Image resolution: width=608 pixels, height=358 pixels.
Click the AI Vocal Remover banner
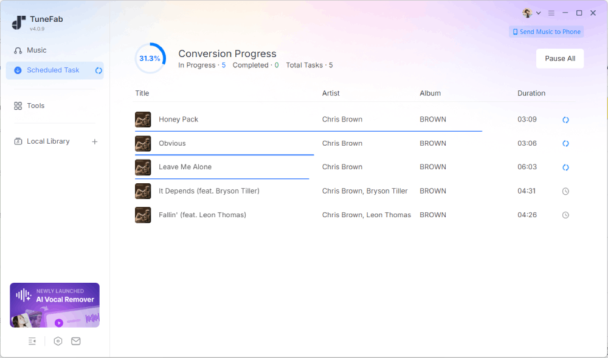tap(55, 305)
